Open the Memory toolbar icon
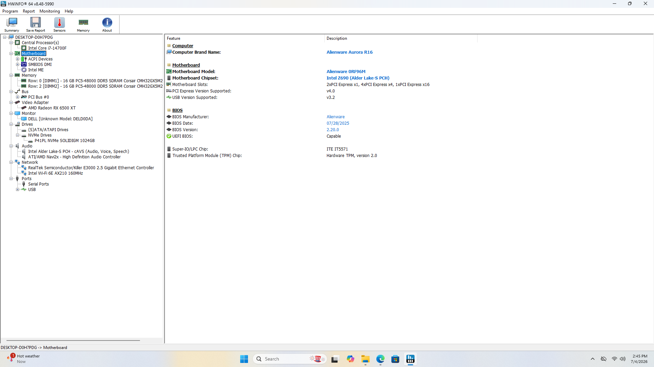Image resolution: width=654 pixels, height=367 pixels. (83, 24)
